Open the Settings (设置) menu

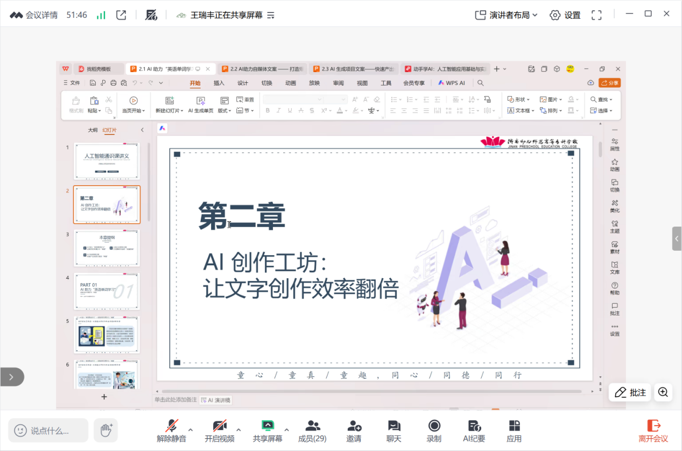pyautogui.click(x=565, y=15)
